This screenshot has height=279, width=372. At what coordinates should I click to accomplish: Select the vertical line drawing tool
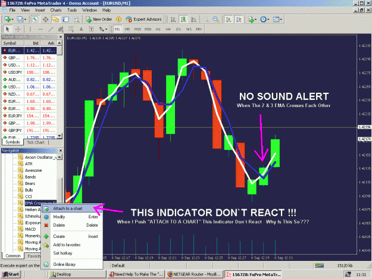tap(30, 29)
